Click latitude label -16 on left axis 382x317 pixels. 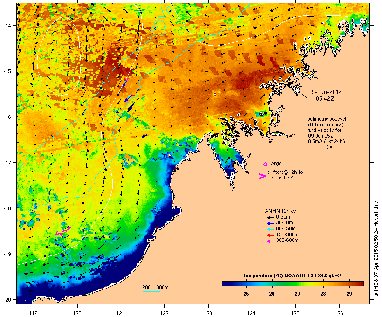(7, 117)
